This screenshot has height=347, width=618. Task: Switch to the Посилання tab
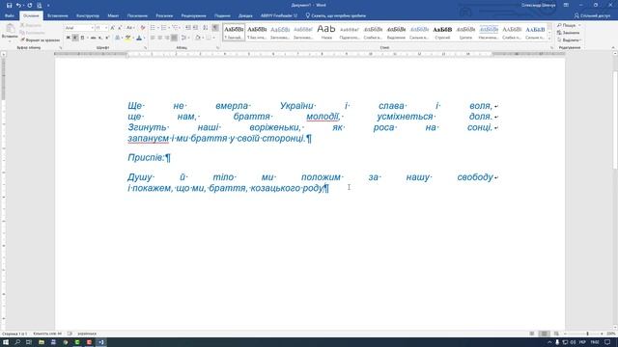(137, 15)
